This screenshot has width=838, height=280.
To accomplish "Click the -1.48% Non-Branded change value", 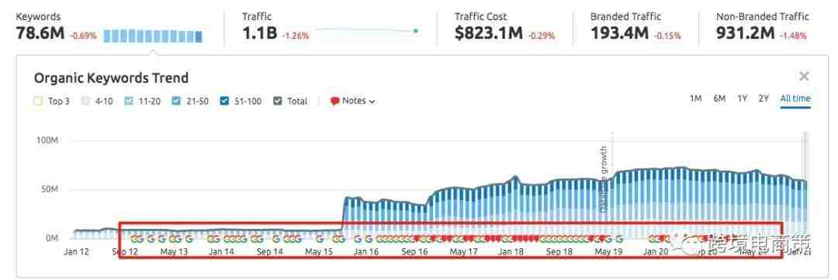I will pos(793,36).
